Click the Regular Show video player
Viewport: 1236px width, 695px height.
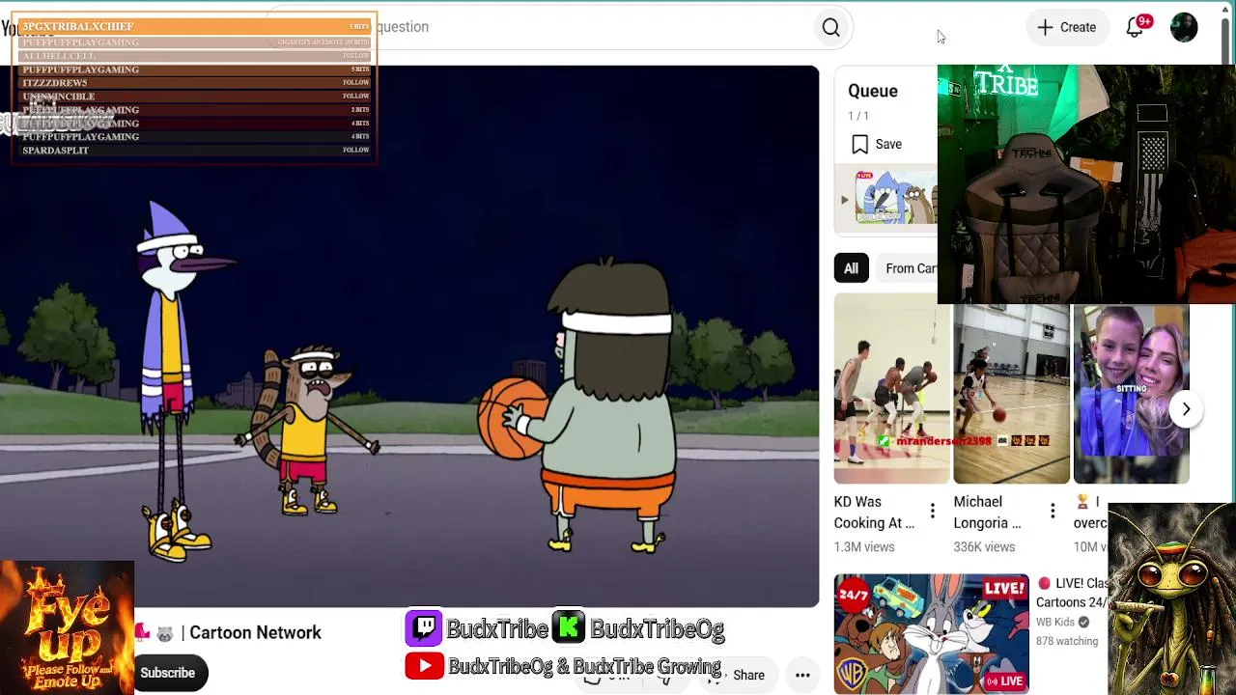point(409,336)
